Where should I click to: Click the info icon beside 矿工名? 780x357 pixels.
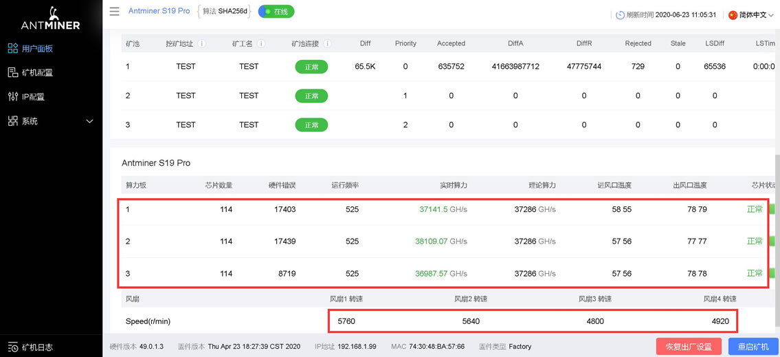click(x=261, y=43)
